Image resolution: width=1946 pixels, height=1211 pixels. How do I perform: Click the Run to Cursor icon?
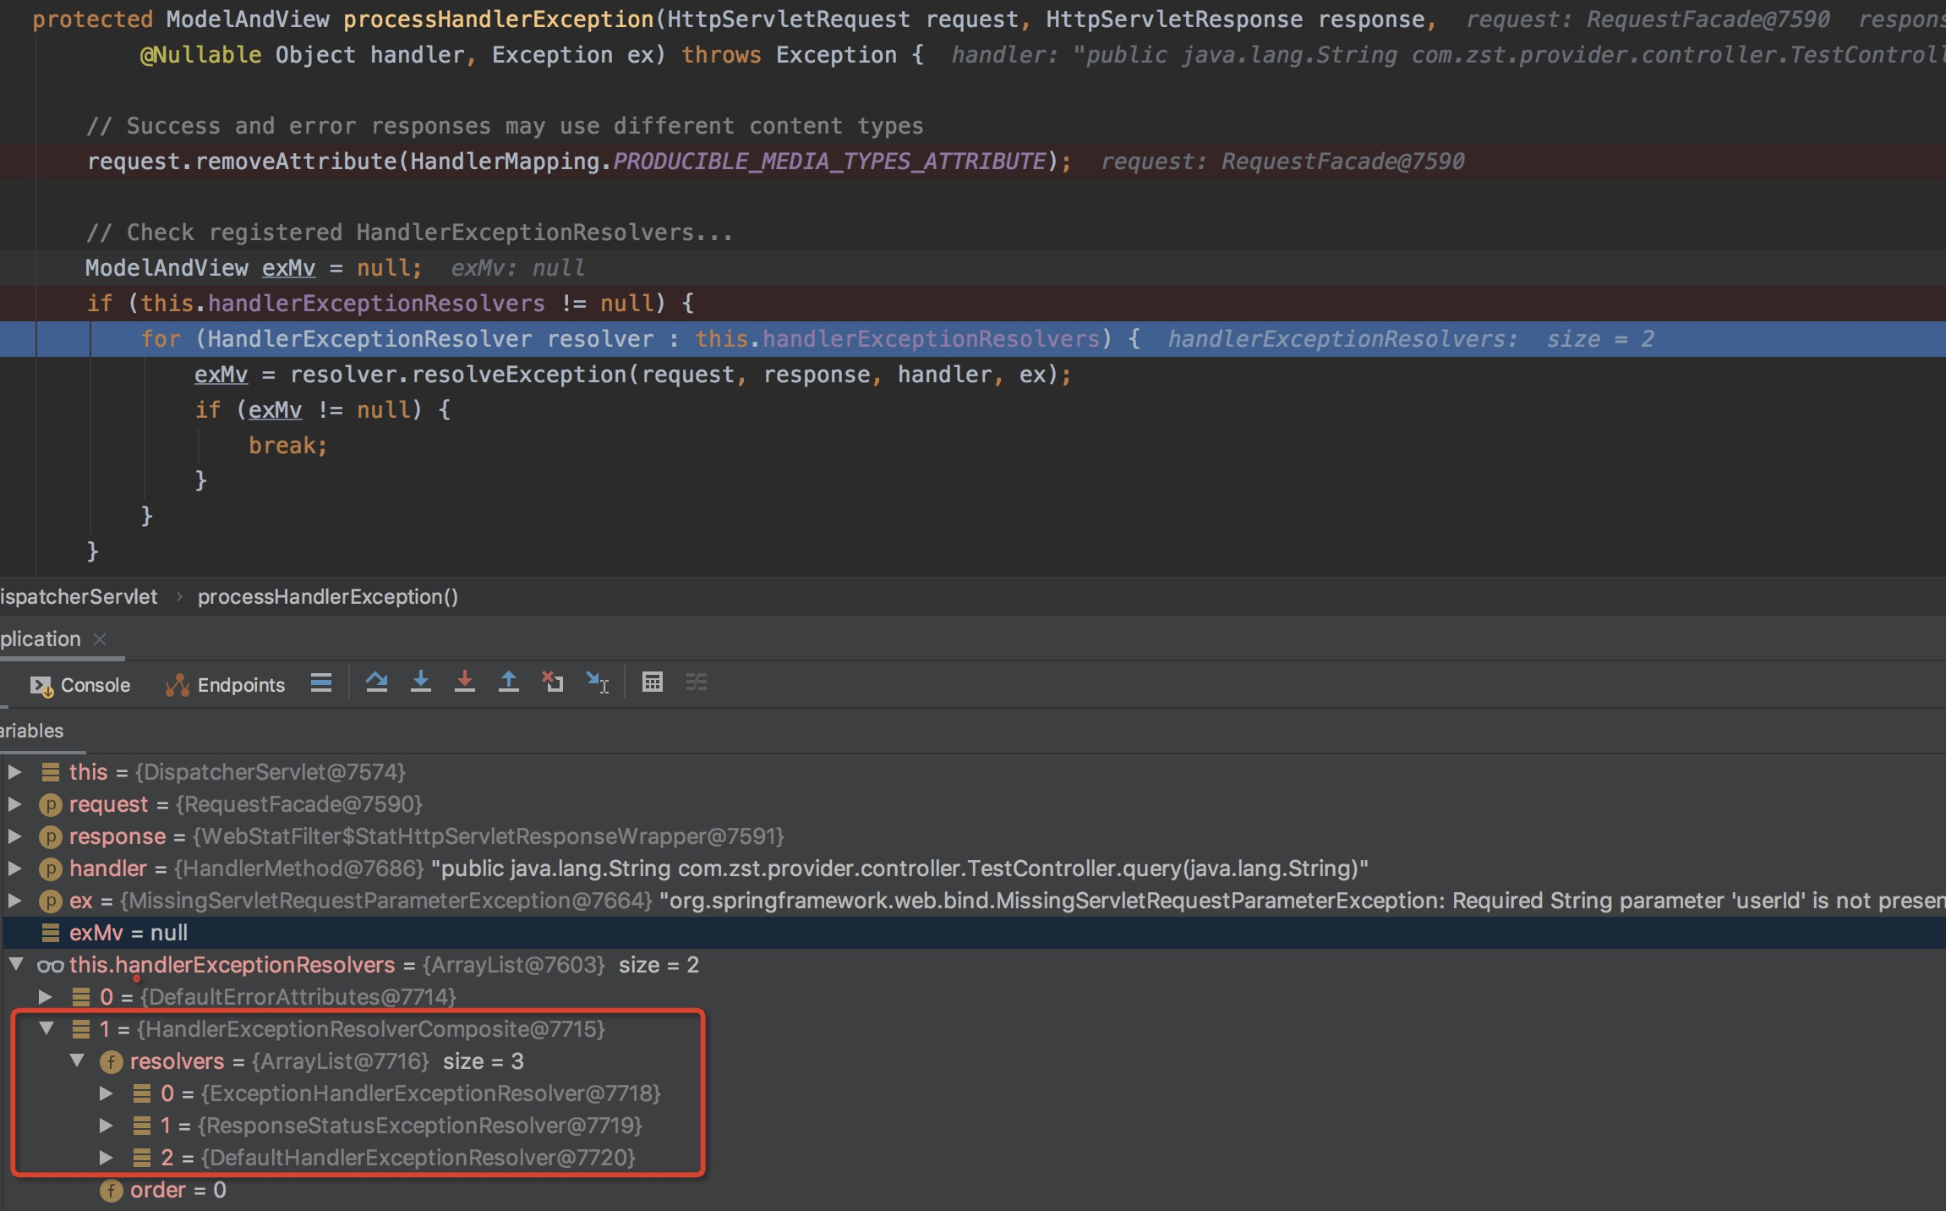(598, 682)
